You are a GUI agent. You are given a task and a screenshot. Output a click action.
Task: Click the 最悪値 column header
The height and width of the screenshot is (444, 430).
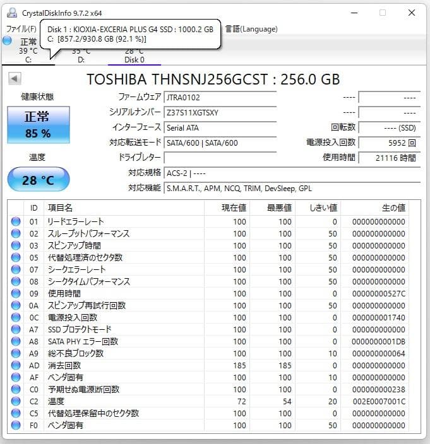point(272,208)
